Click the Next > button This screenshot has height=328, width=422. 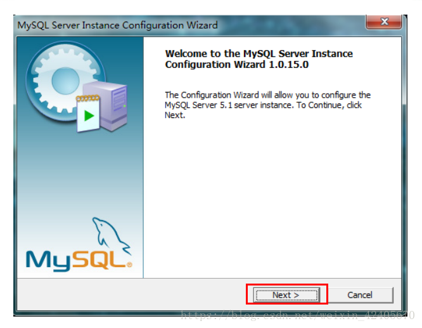286,295
